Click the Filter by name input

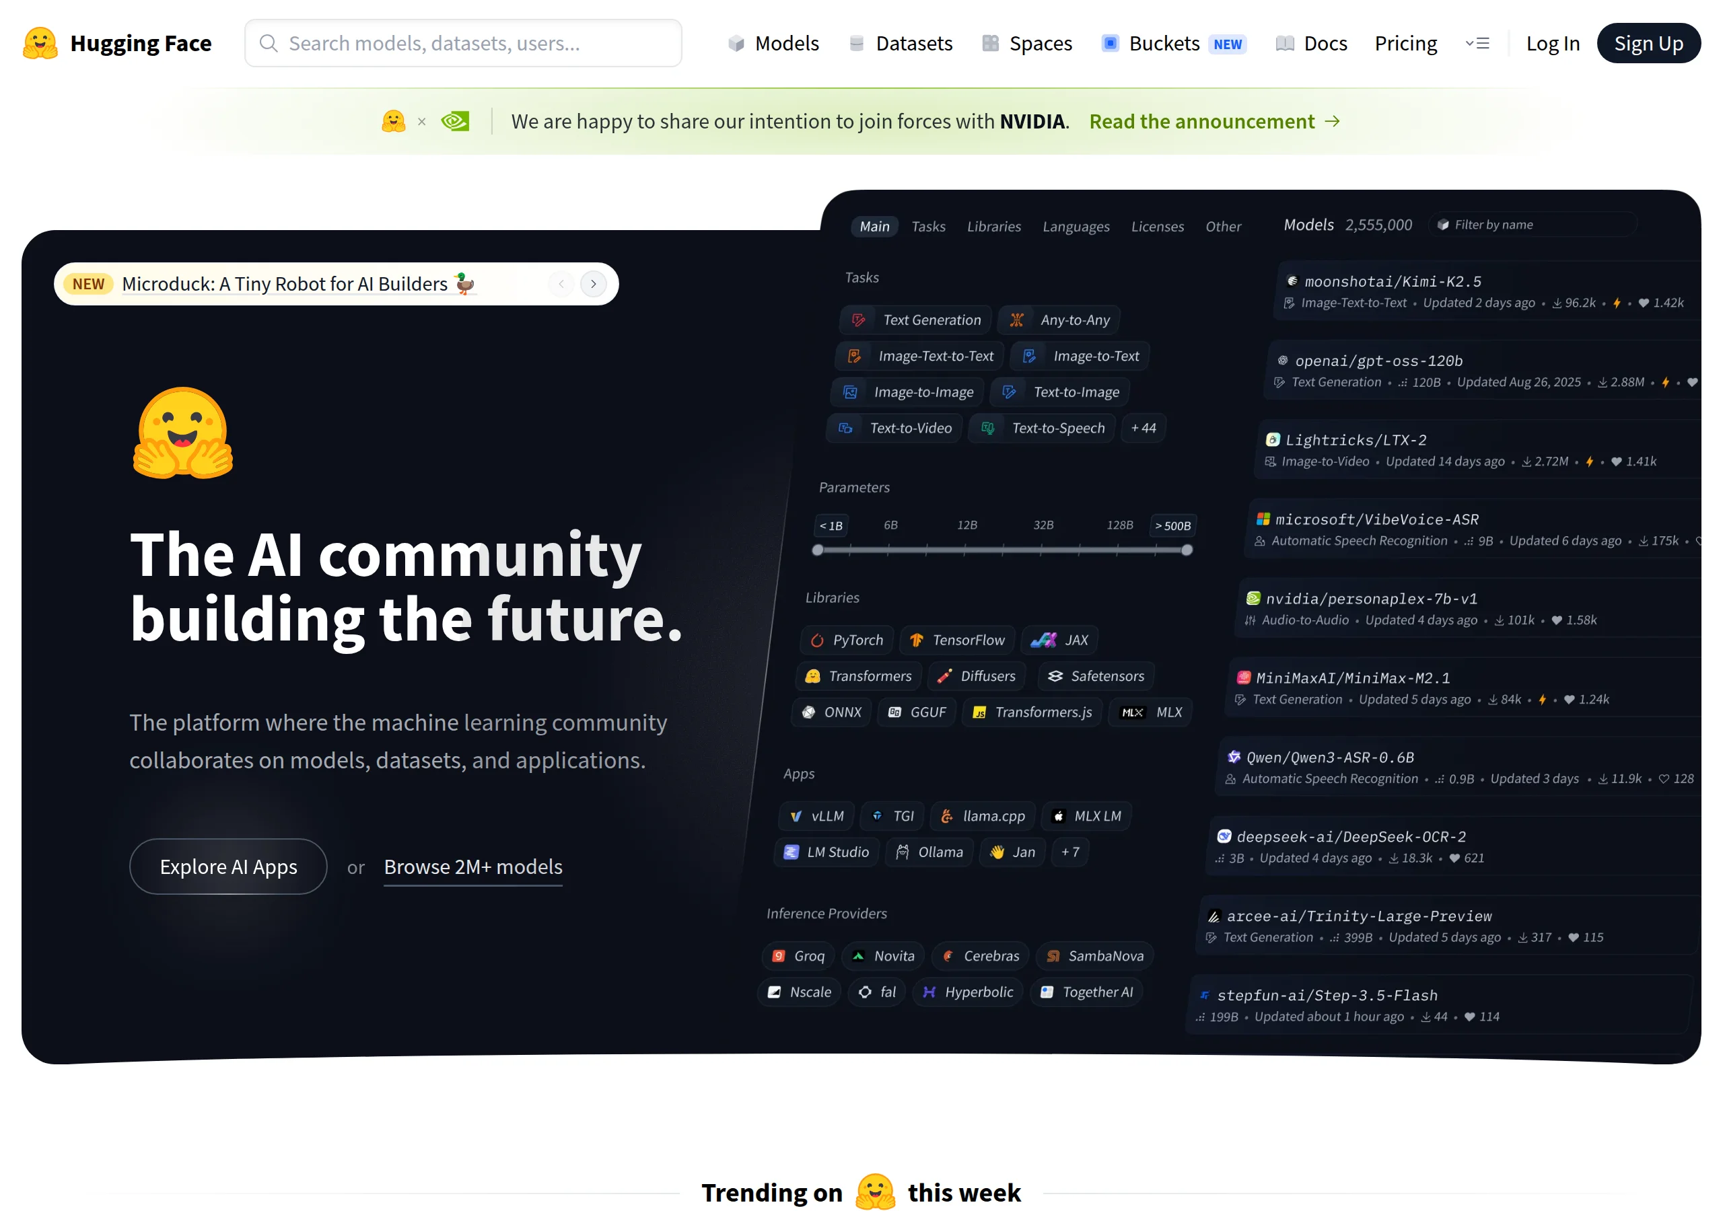point(1533,224)
